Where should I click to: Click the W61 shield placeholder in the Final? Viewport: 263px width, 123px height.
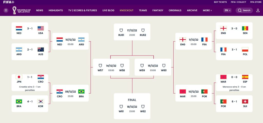121,107
